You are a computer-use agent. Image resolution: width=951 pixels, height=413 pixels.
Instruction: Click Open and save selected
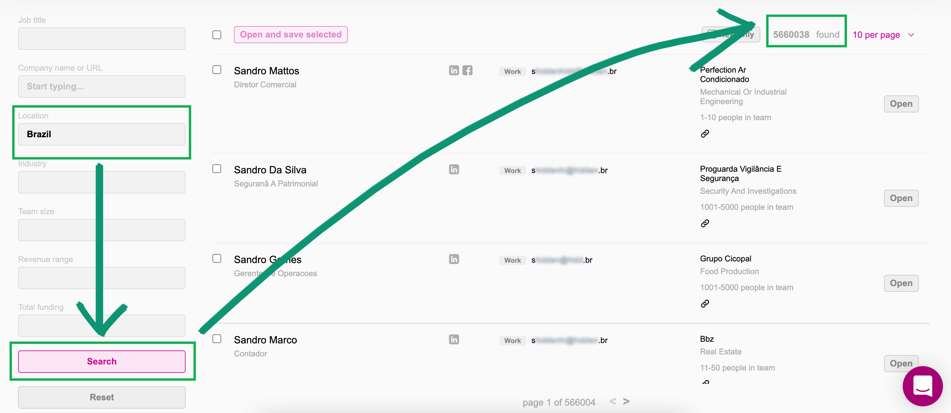coord(291,35)
